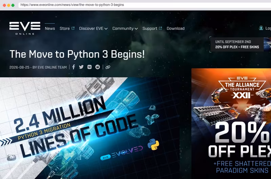
Task: Share article on VK
Action: (89, 67)
